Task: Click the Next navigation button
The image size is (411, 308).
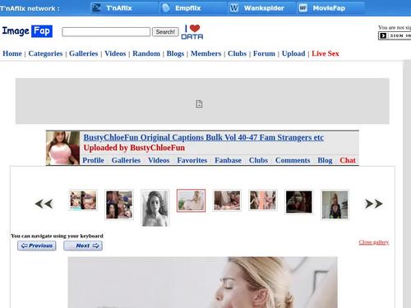Action: click(x=83, y=246)
